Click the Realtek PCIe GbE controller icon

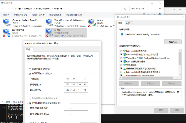coord(122,34)
